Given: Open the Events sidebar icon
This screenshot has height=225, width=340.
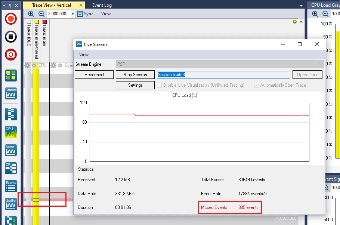Looking at the screenshot, I should [10, 186].
